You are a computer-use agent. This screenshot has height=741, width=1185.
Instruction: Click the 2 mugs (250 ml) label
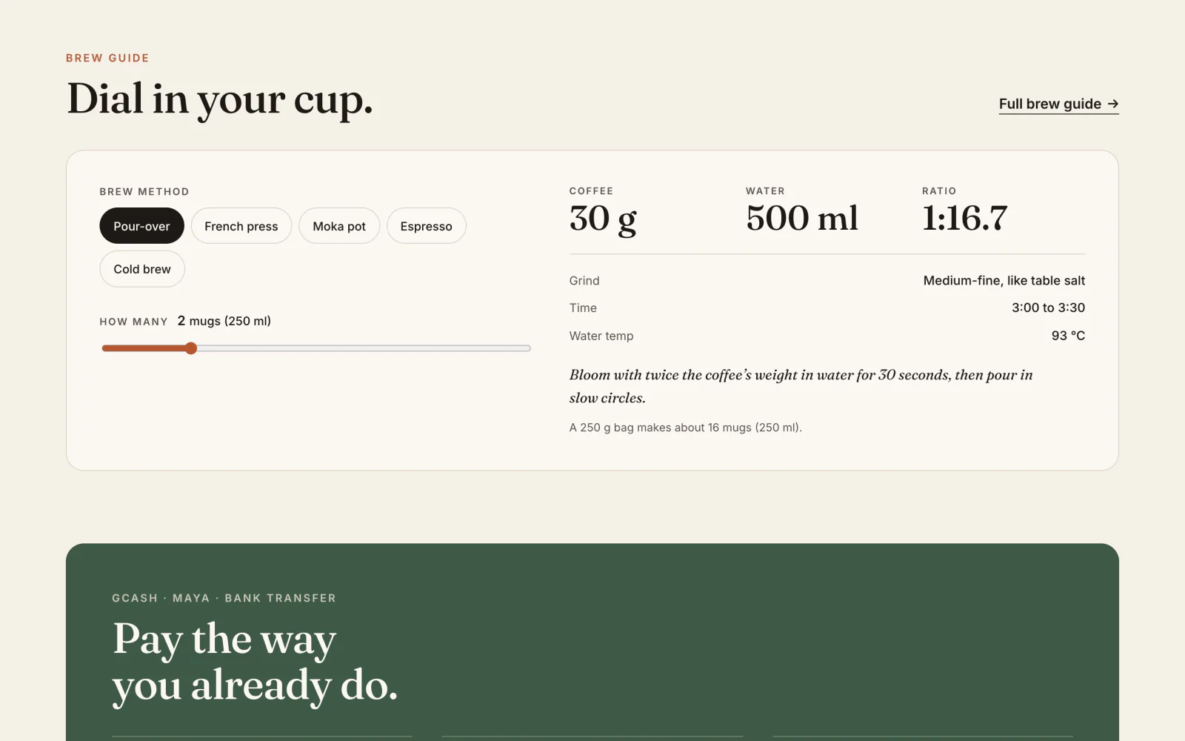tap(224, 321)
